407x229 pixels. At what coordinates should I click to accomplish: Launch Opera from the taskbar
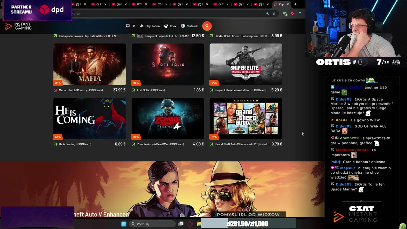(x=190, y=224)
